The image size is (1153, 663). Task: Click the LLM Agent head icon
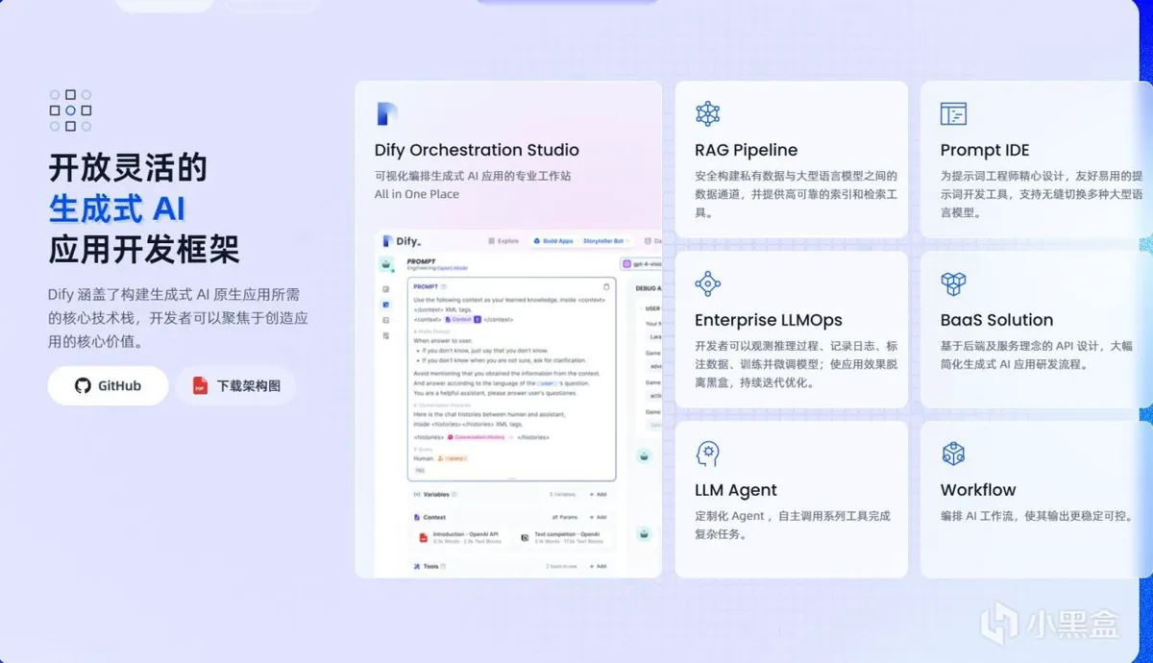pos(707,454)
